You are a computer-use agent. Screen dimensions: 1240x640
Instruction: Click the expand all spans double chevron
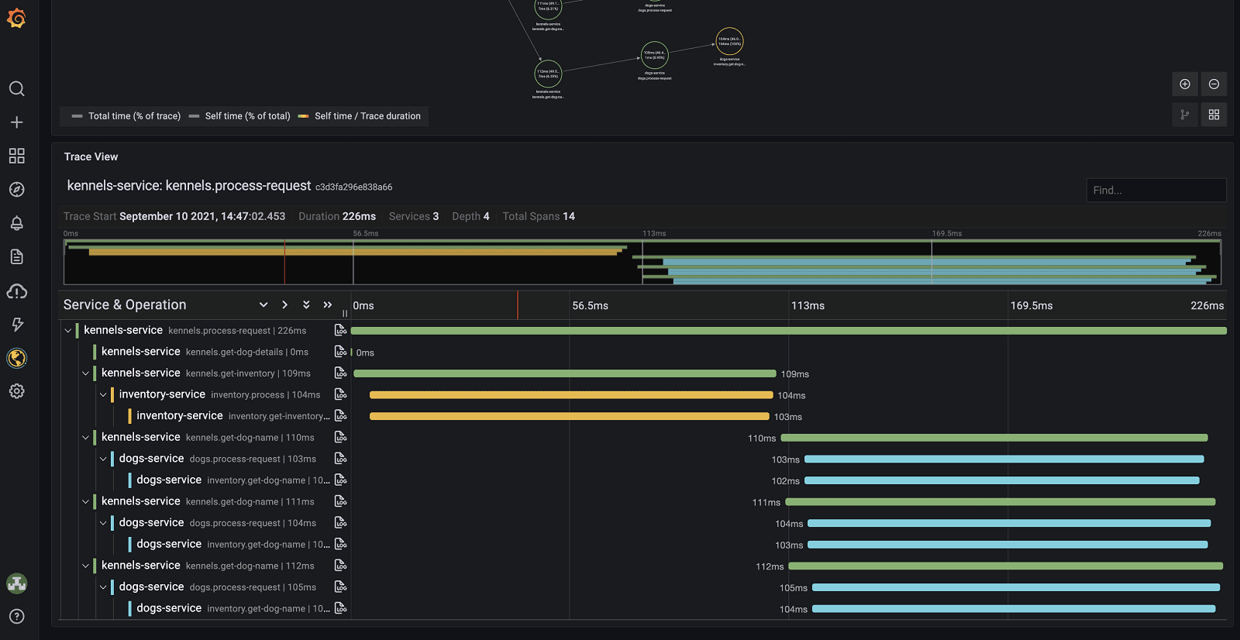tap(306, 305)
